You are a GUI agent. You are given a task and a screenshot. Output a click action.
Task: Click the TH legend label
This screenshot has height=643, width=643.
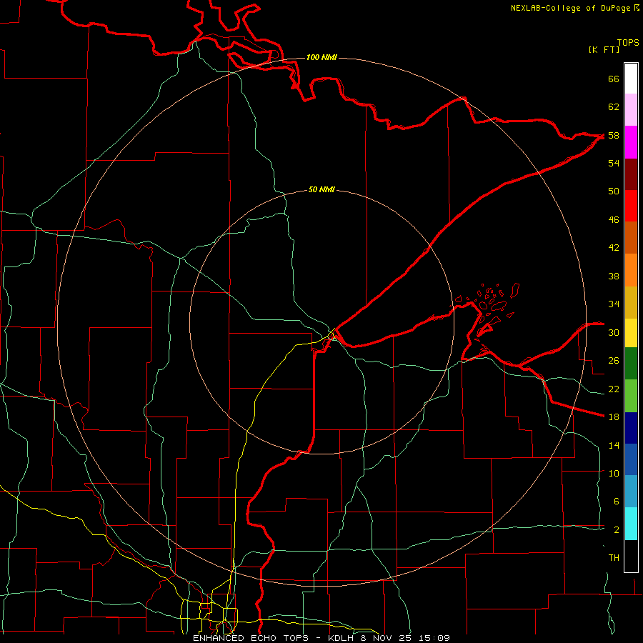614,558
